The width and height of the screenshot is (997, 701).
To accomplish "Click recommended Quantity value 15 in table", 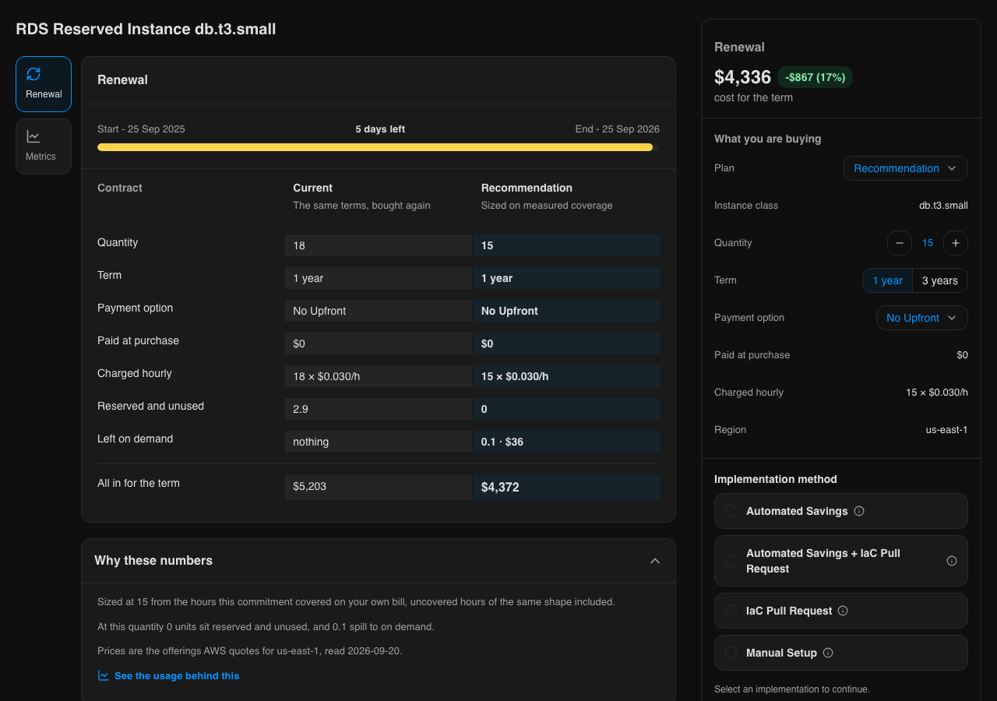I will point(566,245).
